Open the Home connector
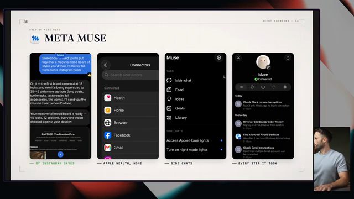This screenshot has height=199, width=354. pyautogui.click(x=131, y=110)
